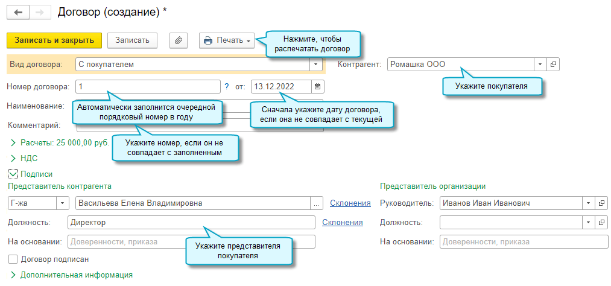The image size is (611, 286).
Task: Click the back arrow navigation button
Action: pyautogui.click(x=17, y=12)
